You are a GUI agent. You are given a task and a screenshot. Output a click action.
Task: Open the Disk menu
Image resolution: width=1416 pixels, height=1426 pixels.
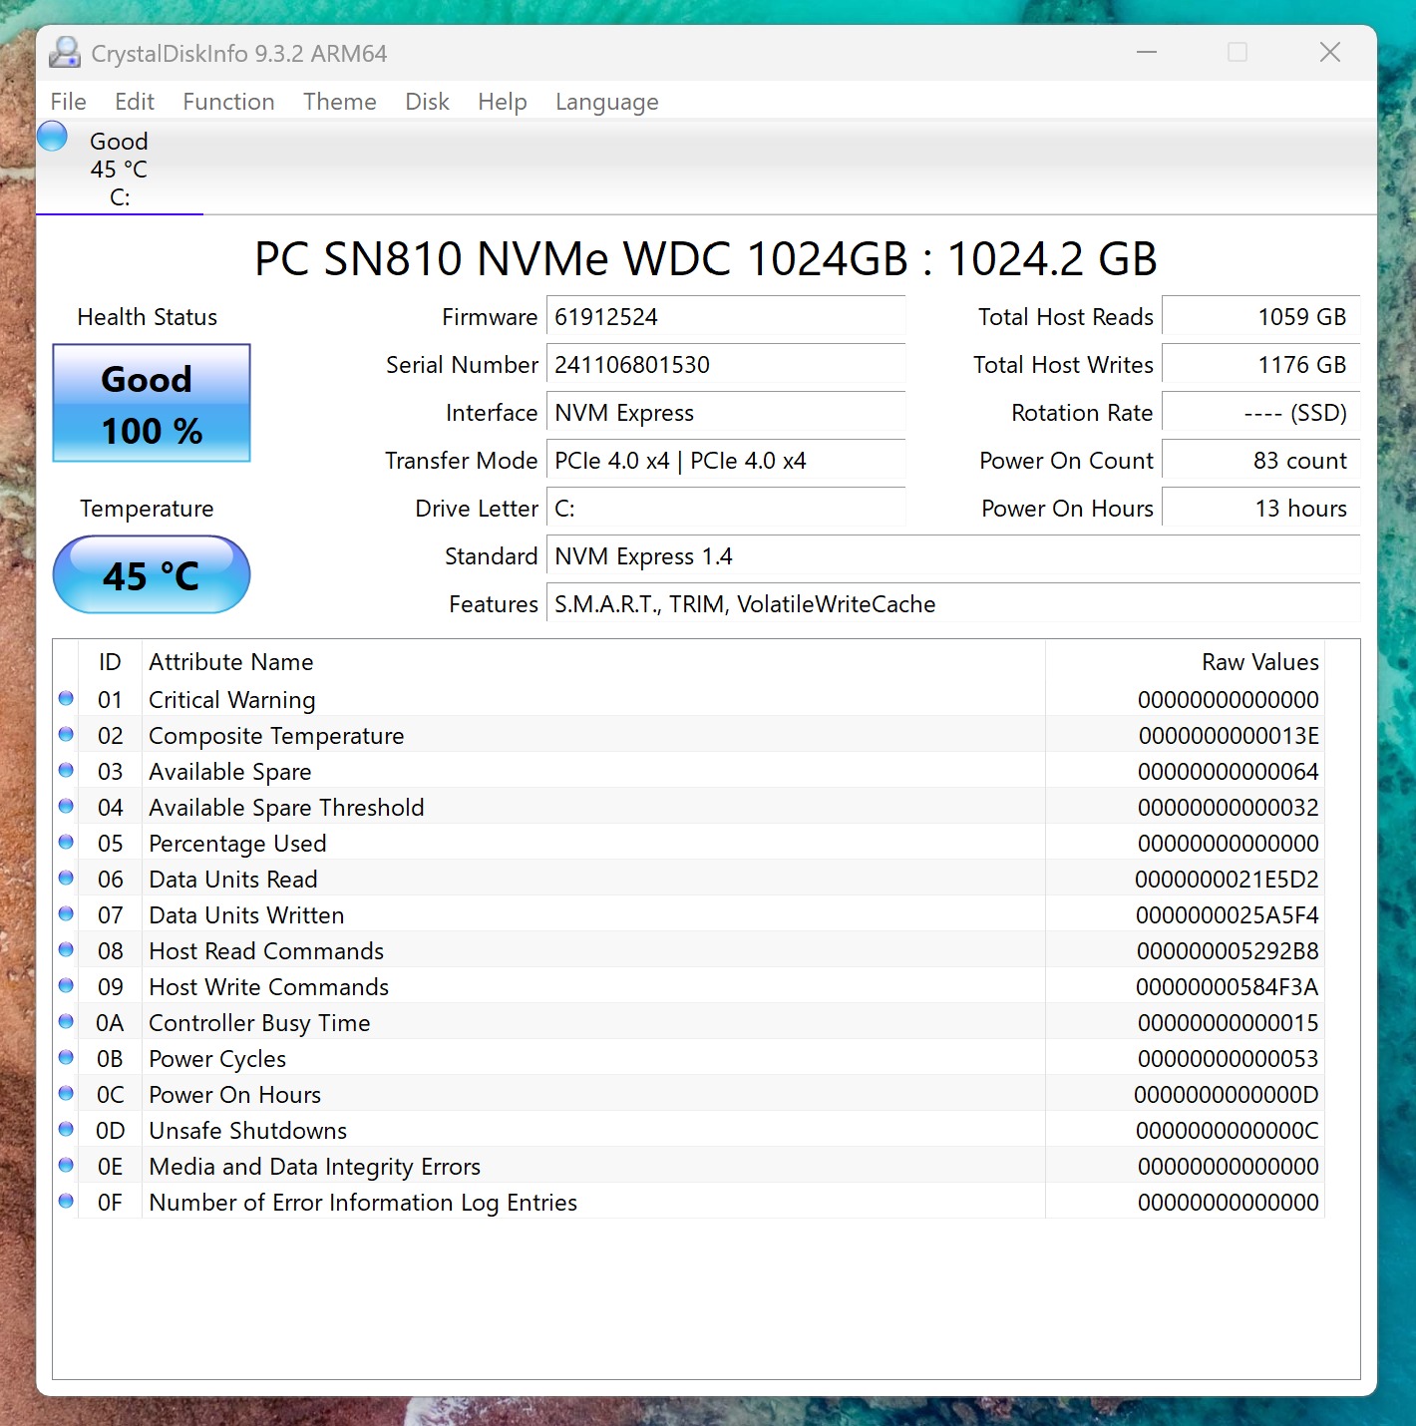(x=427, y=101)
